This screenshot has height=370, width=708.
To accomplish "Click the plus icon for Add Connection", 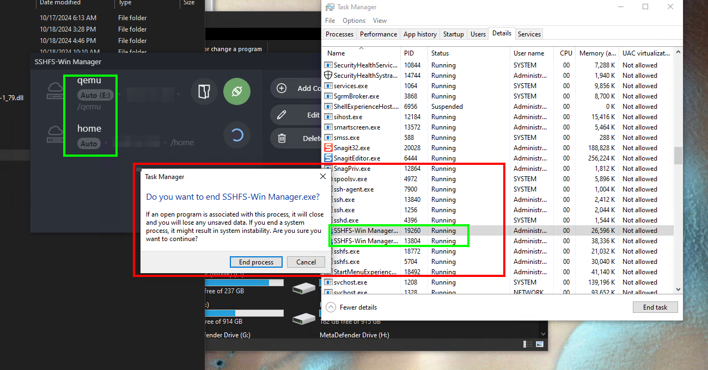I will [282, 88].
